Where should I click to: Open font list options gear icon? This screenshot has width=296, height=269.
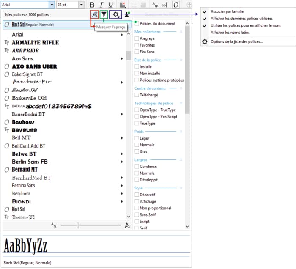point(115,14)
